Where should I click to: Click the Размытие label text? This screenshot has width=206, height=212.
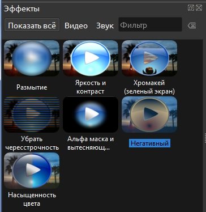(x=32, y=87)
